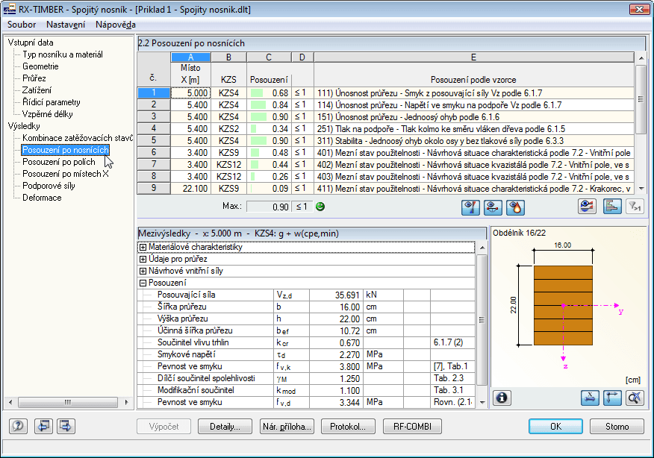Toggle the colored relation bars icon
Viewport: 654px width, 458px height.
[612, 207]
